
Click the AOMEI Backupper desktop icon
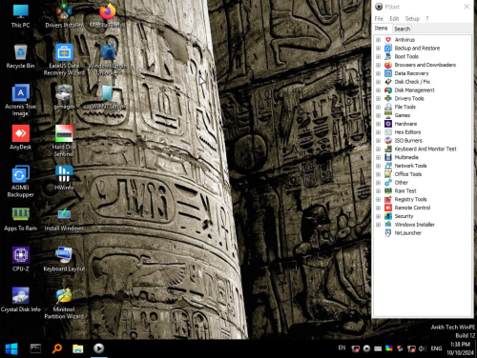coord(21,182)
